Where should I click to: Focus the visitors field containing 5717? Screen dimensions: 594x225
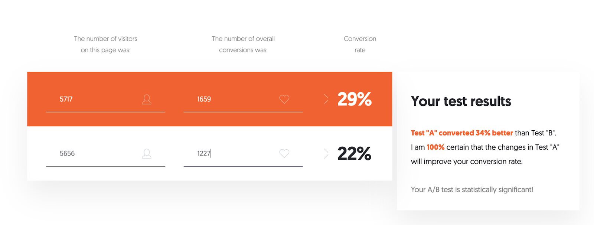pyautogui.click(x=105, y=100)
